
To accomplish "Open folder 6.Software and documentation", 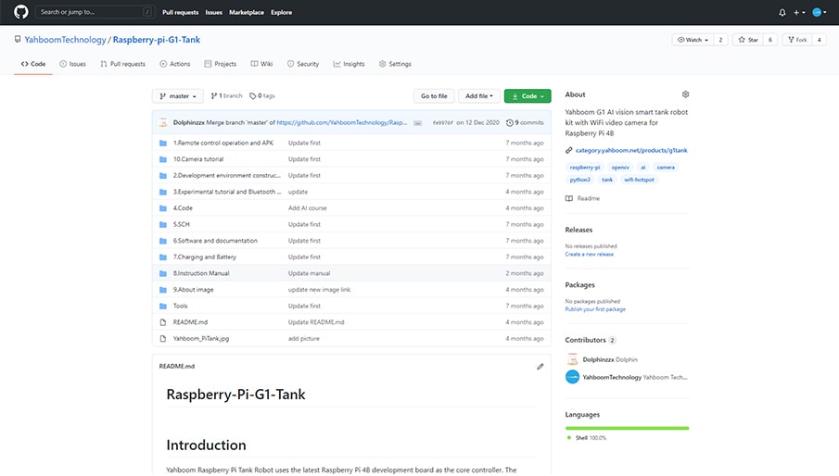I will click(x=215, y=241).
